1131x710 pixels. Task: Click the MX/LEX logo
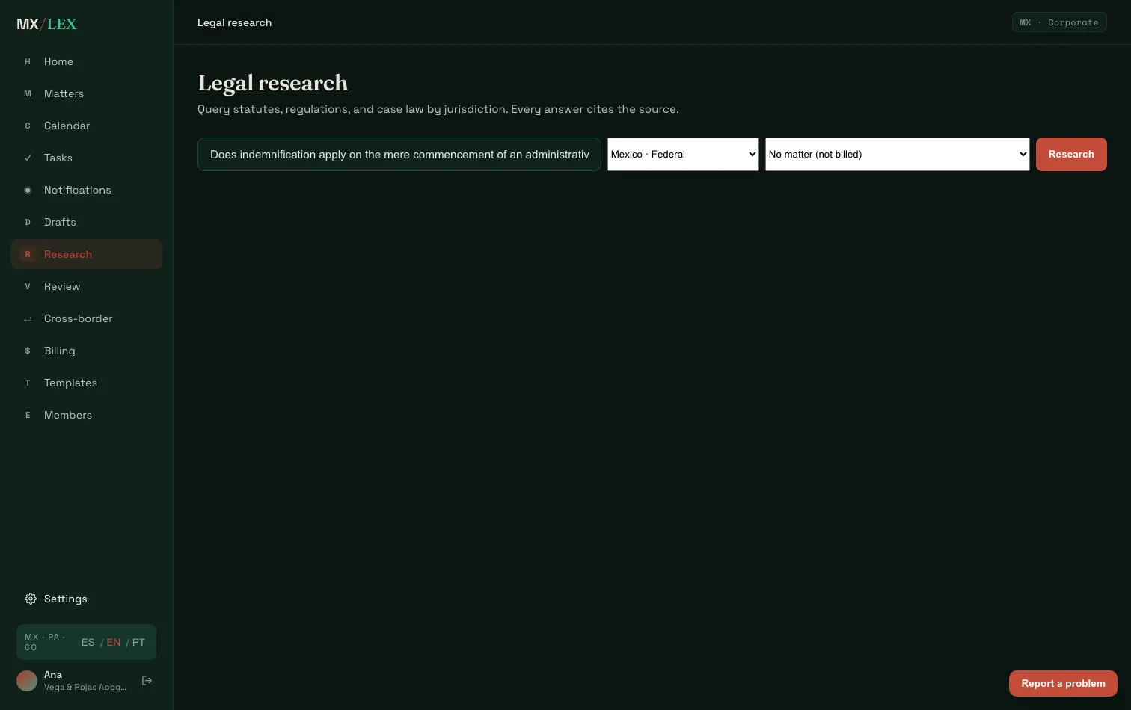[46, 24]
